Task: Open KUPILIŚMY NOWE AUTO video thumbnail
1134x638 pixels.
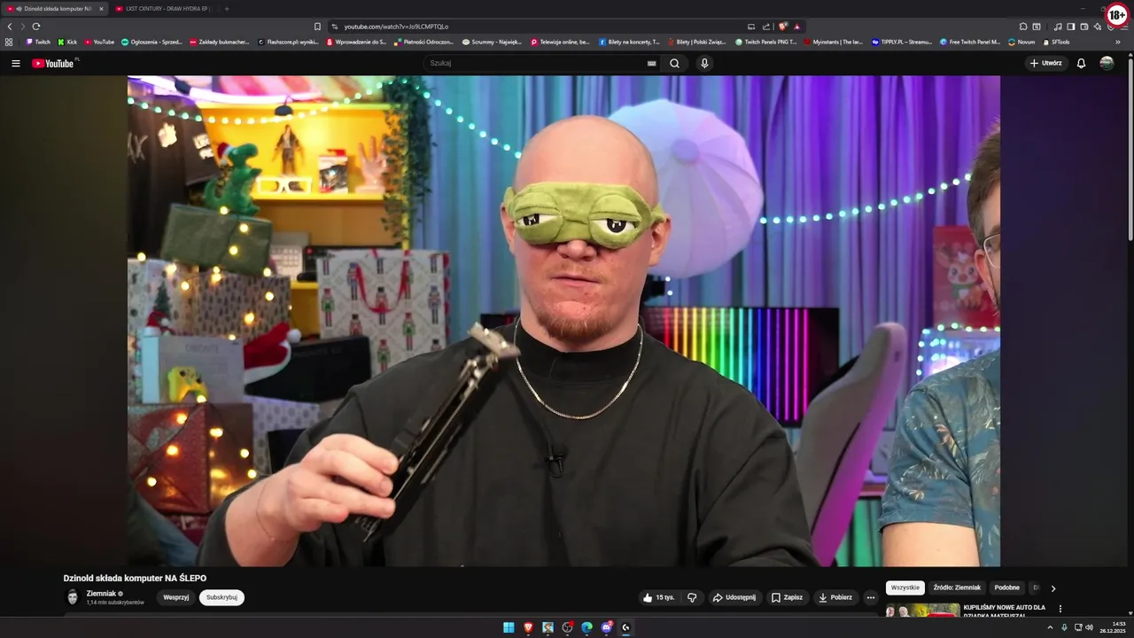Action: 923,610
